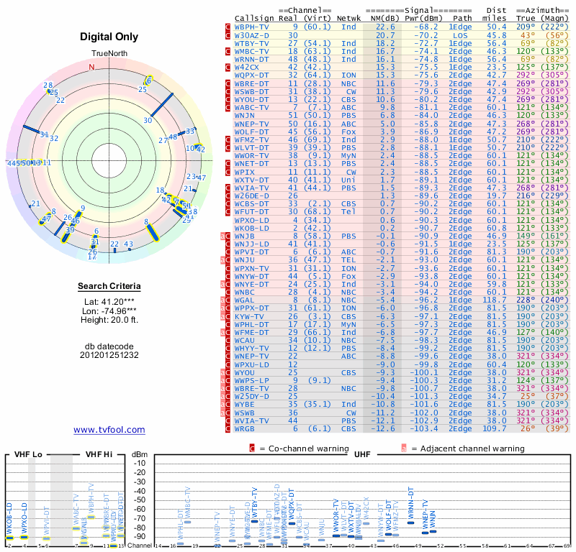This screenshot has height=552, width=576.
Task: Click the co-channel icon next to W42CX
Action: (x=228, y=67)
